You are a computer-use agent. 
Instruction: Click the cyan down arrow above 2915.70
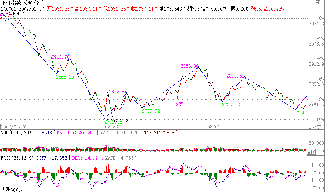pyautogui.click(x=69, y=54)
